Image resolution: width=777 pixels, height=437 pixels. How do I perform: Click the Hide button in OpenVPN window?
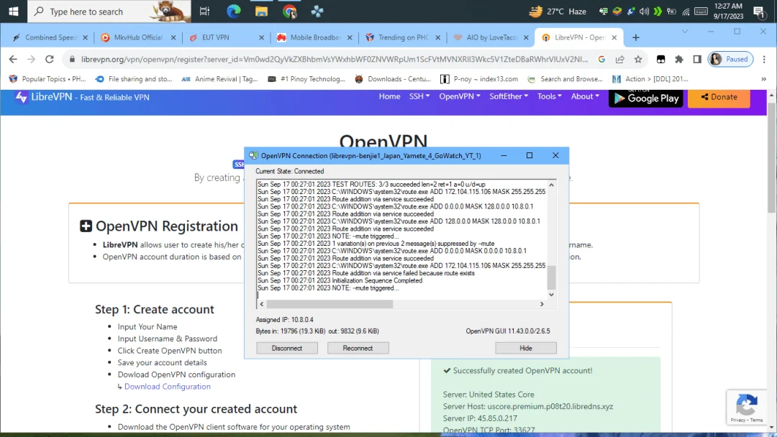pos(526,349)
